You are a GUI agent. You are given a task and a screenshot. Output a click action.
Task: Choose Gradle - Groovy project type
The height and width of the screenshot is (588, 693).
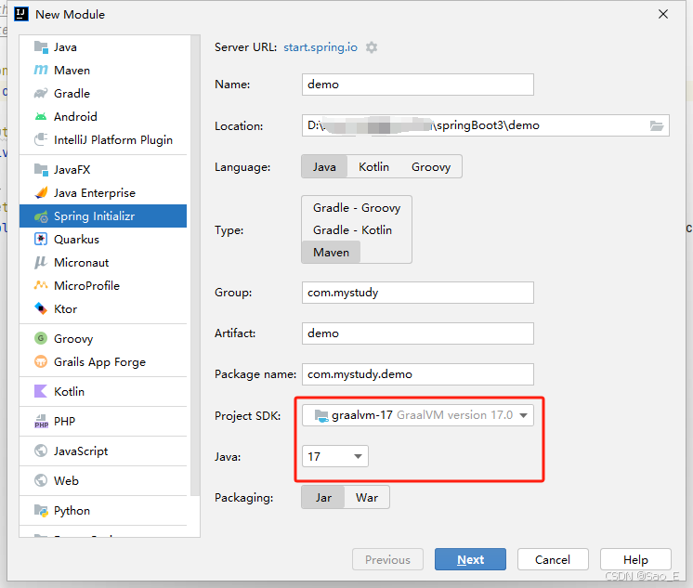(x=357, y=208)
